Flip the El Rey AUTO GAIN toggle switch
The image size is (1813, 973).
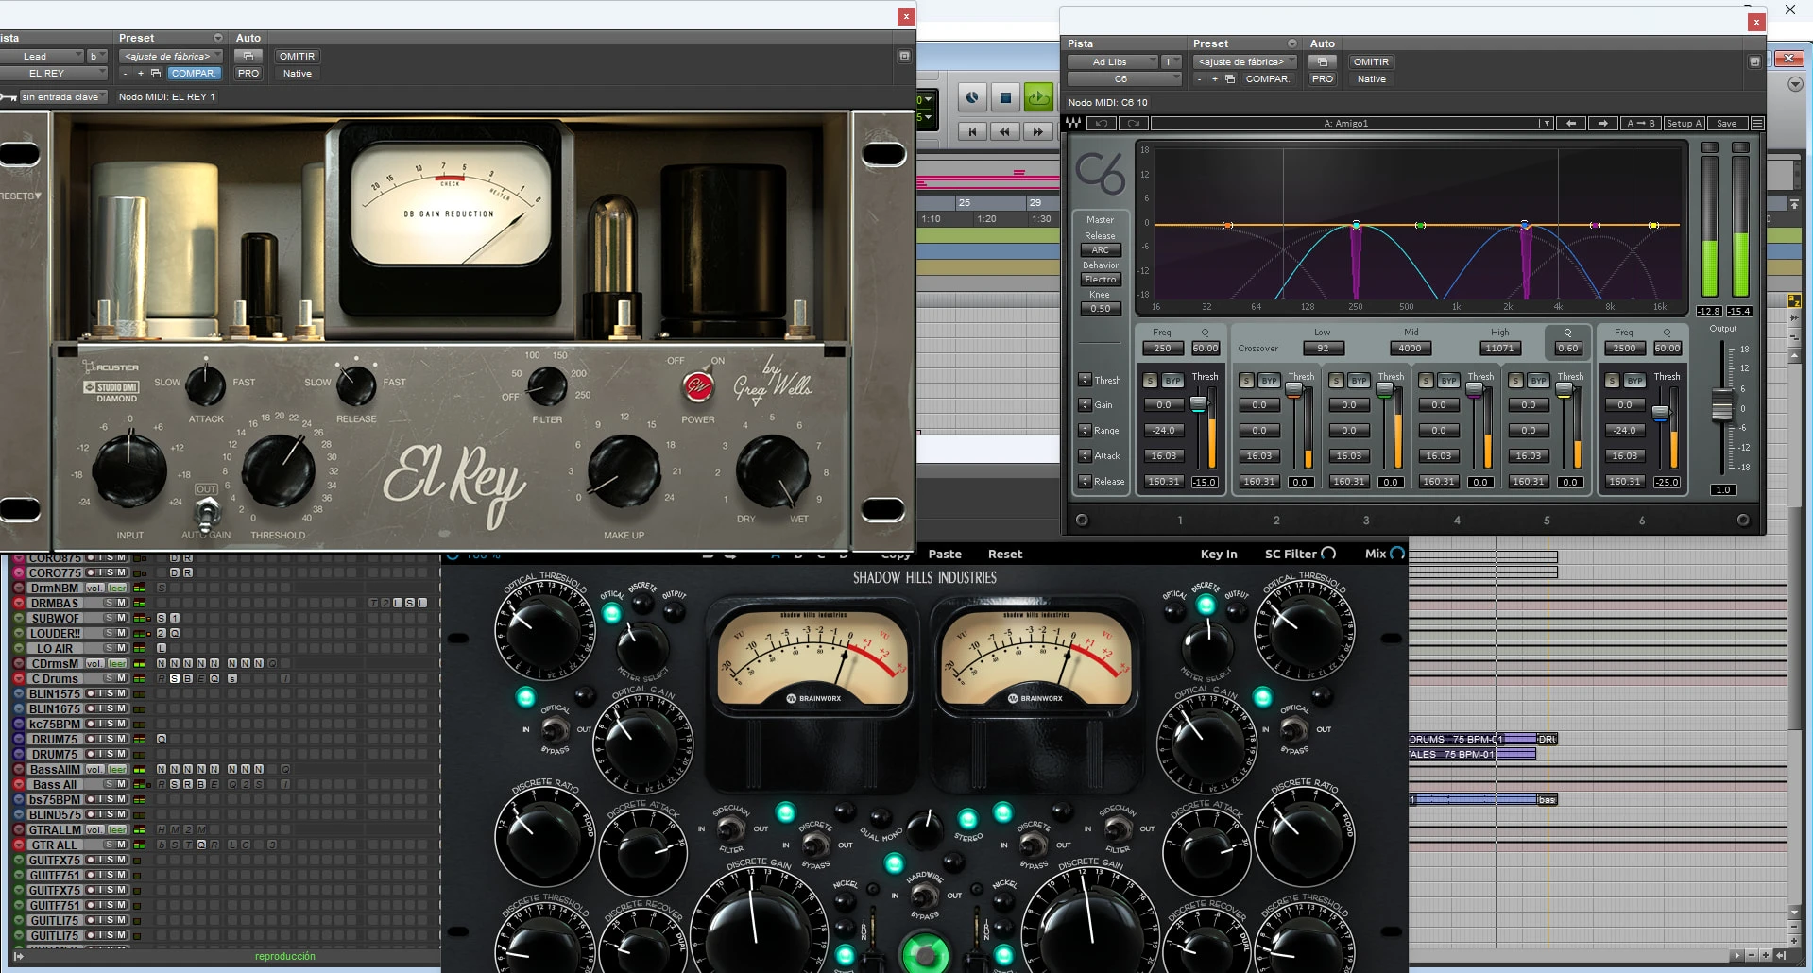(x=207, y=513)
